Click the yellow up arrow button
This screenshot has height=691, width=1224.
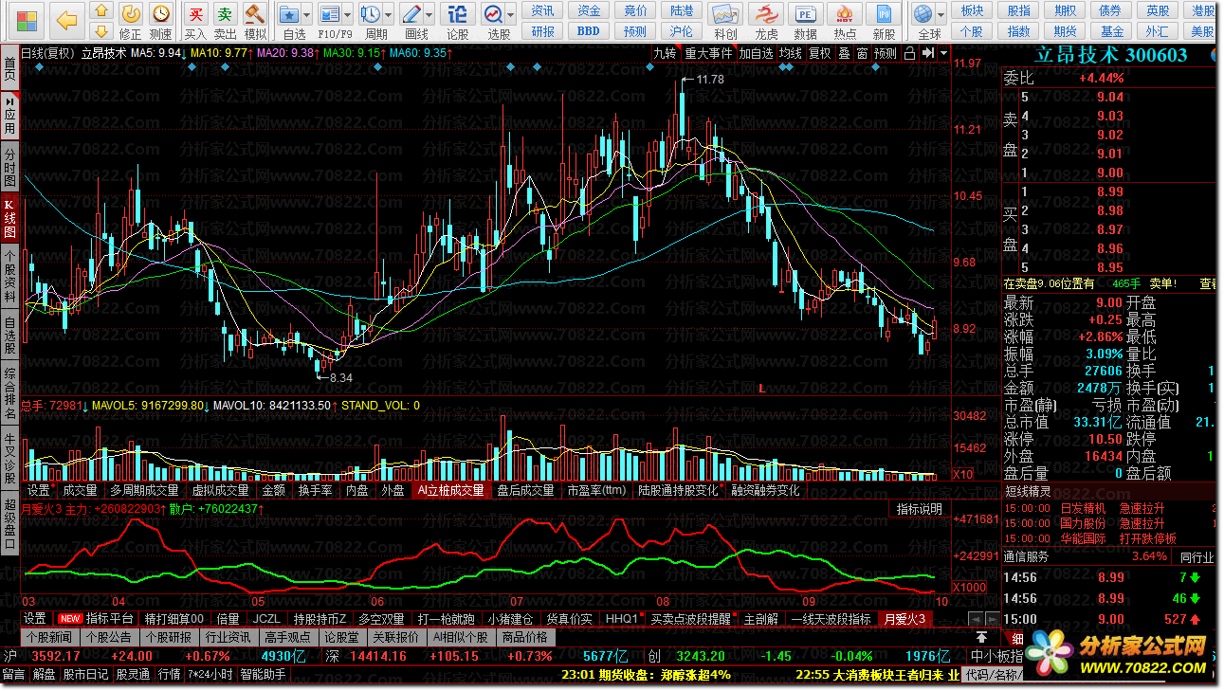pyautogui.click(x=100, y=11)
